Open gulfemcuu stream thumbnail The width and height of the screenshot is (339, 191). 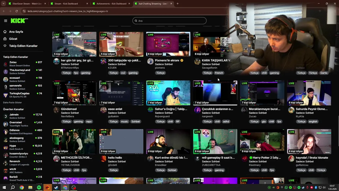pos(309,141)
